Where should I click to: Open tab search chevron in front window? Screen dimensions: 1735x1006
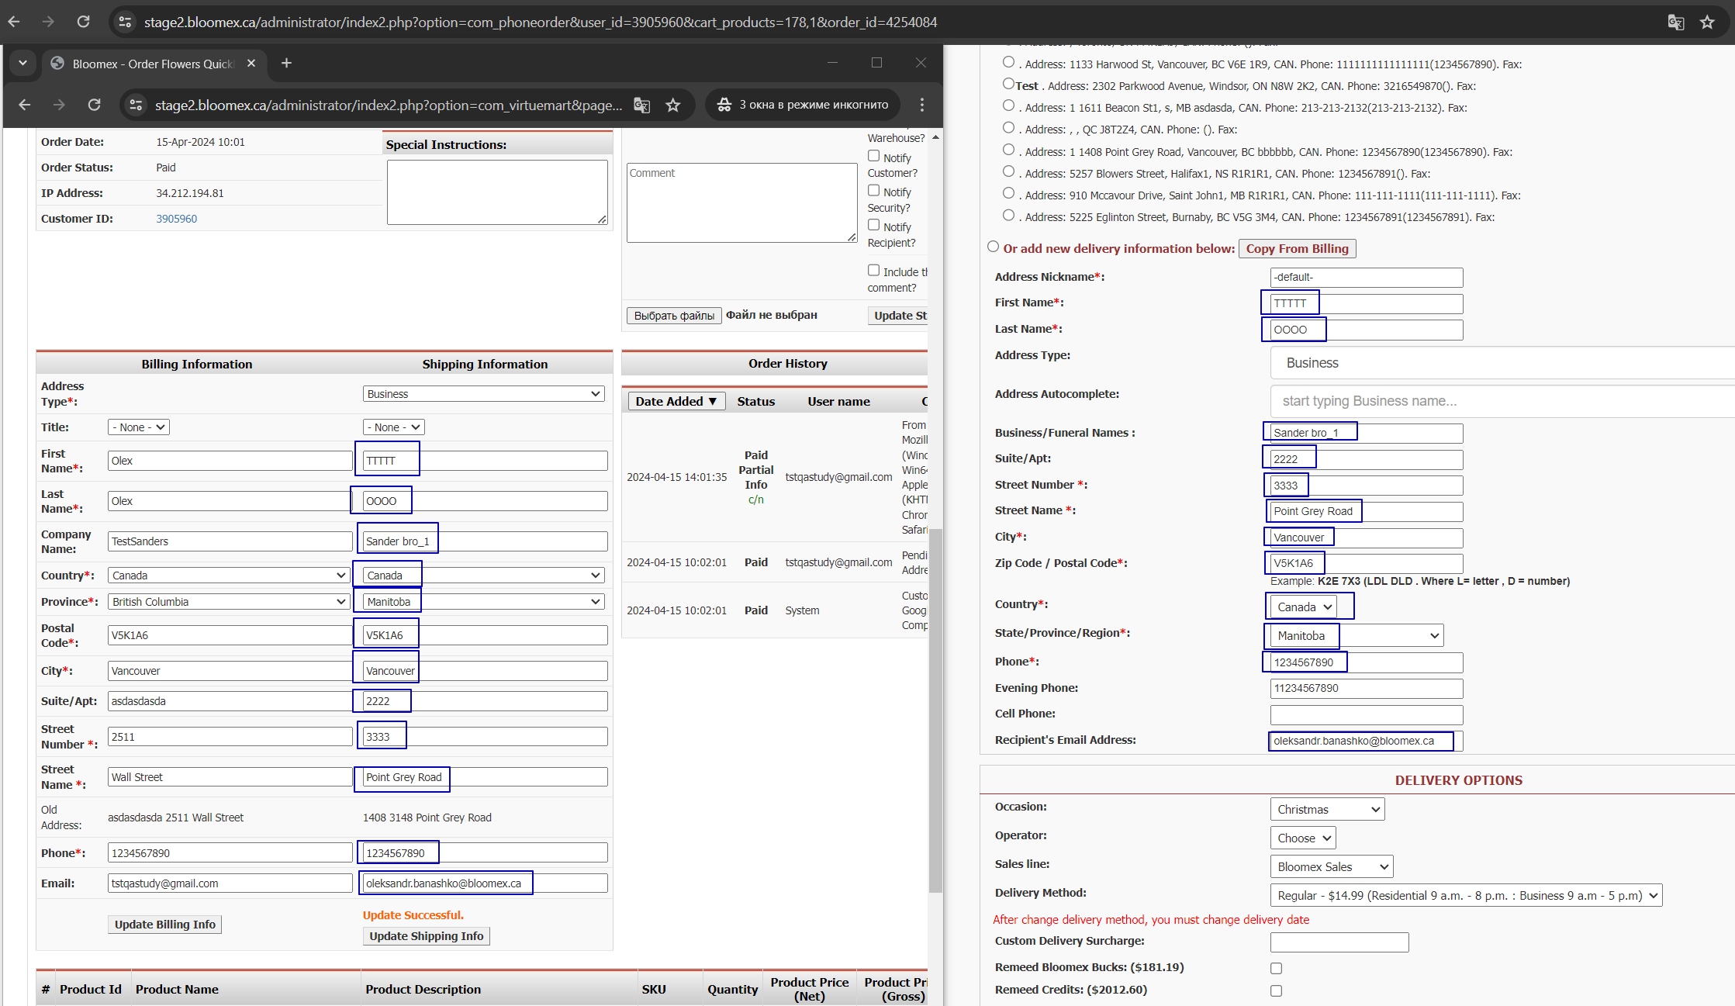pyautogui.click(x=22, y=63)
